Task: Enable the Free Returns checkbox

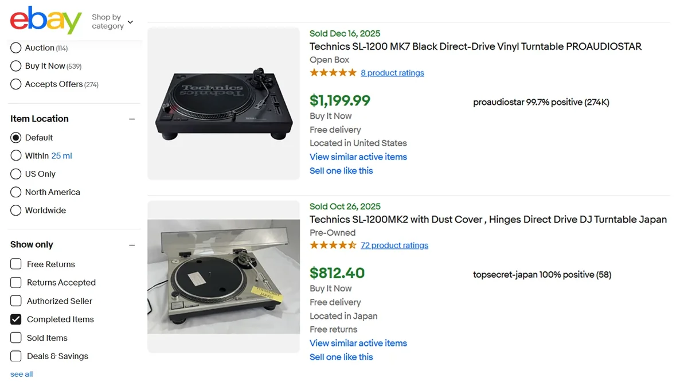Action: click(16, 264)
